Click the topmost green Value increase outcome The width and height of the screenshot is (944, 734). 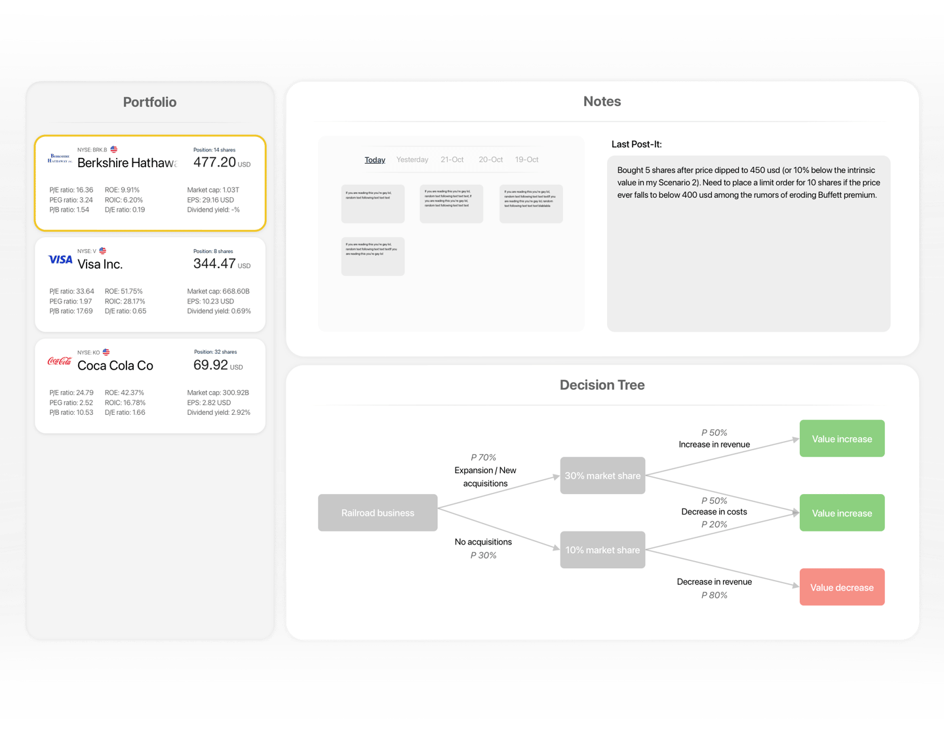[842, 438]
